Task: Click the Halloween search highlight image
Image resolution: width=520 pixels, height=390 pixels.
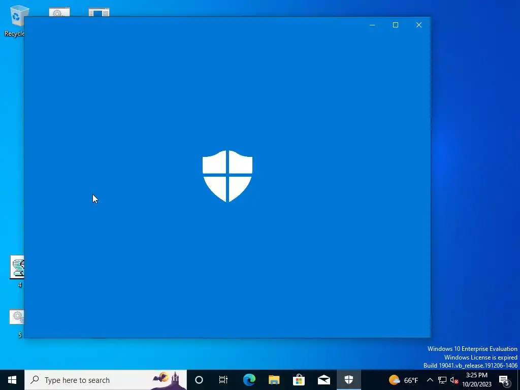Action: click(x=169, y=380)
